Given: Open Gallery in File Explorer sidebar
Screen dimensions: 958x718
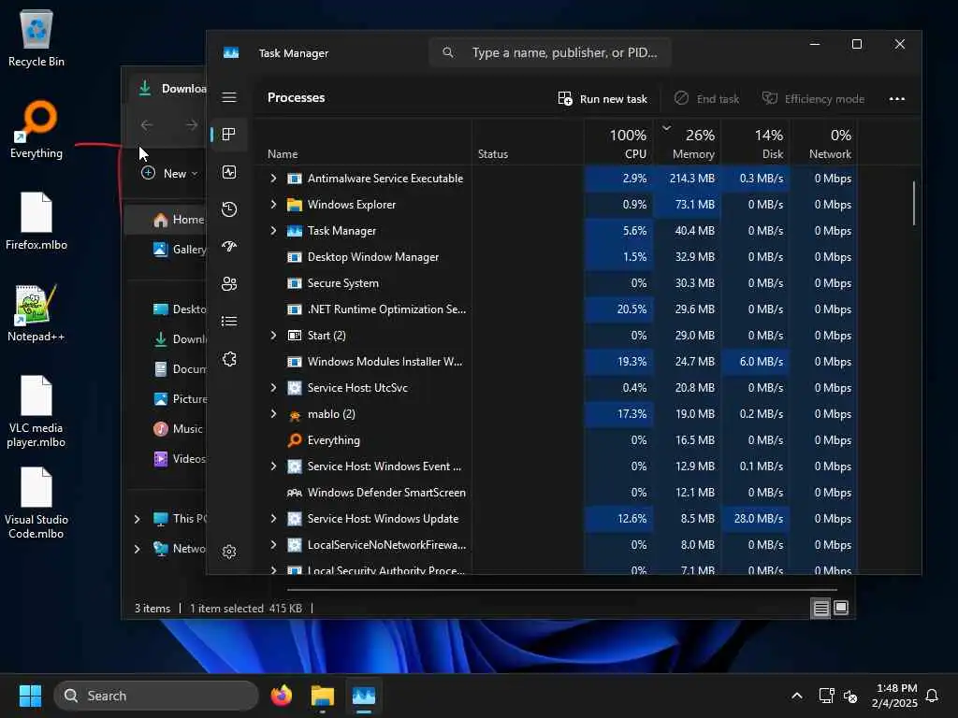Looking at the screenshot, I should coord(179,249).
